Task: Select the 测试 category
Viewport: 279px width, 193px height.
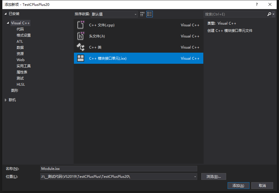Action: [x=20, y=78]
